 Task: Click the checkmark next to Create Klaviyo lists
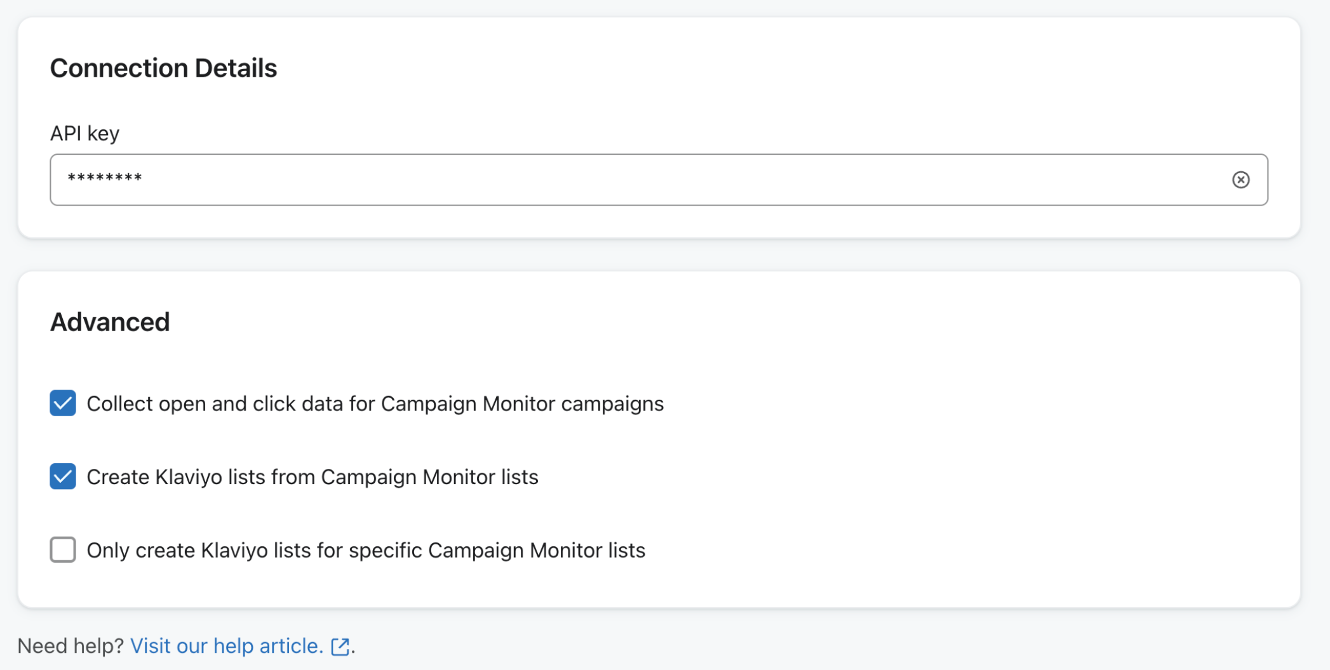tap(63, 476)
